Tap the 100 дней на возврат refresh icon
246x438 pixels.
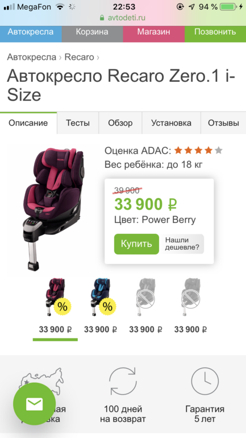point(123,381)
